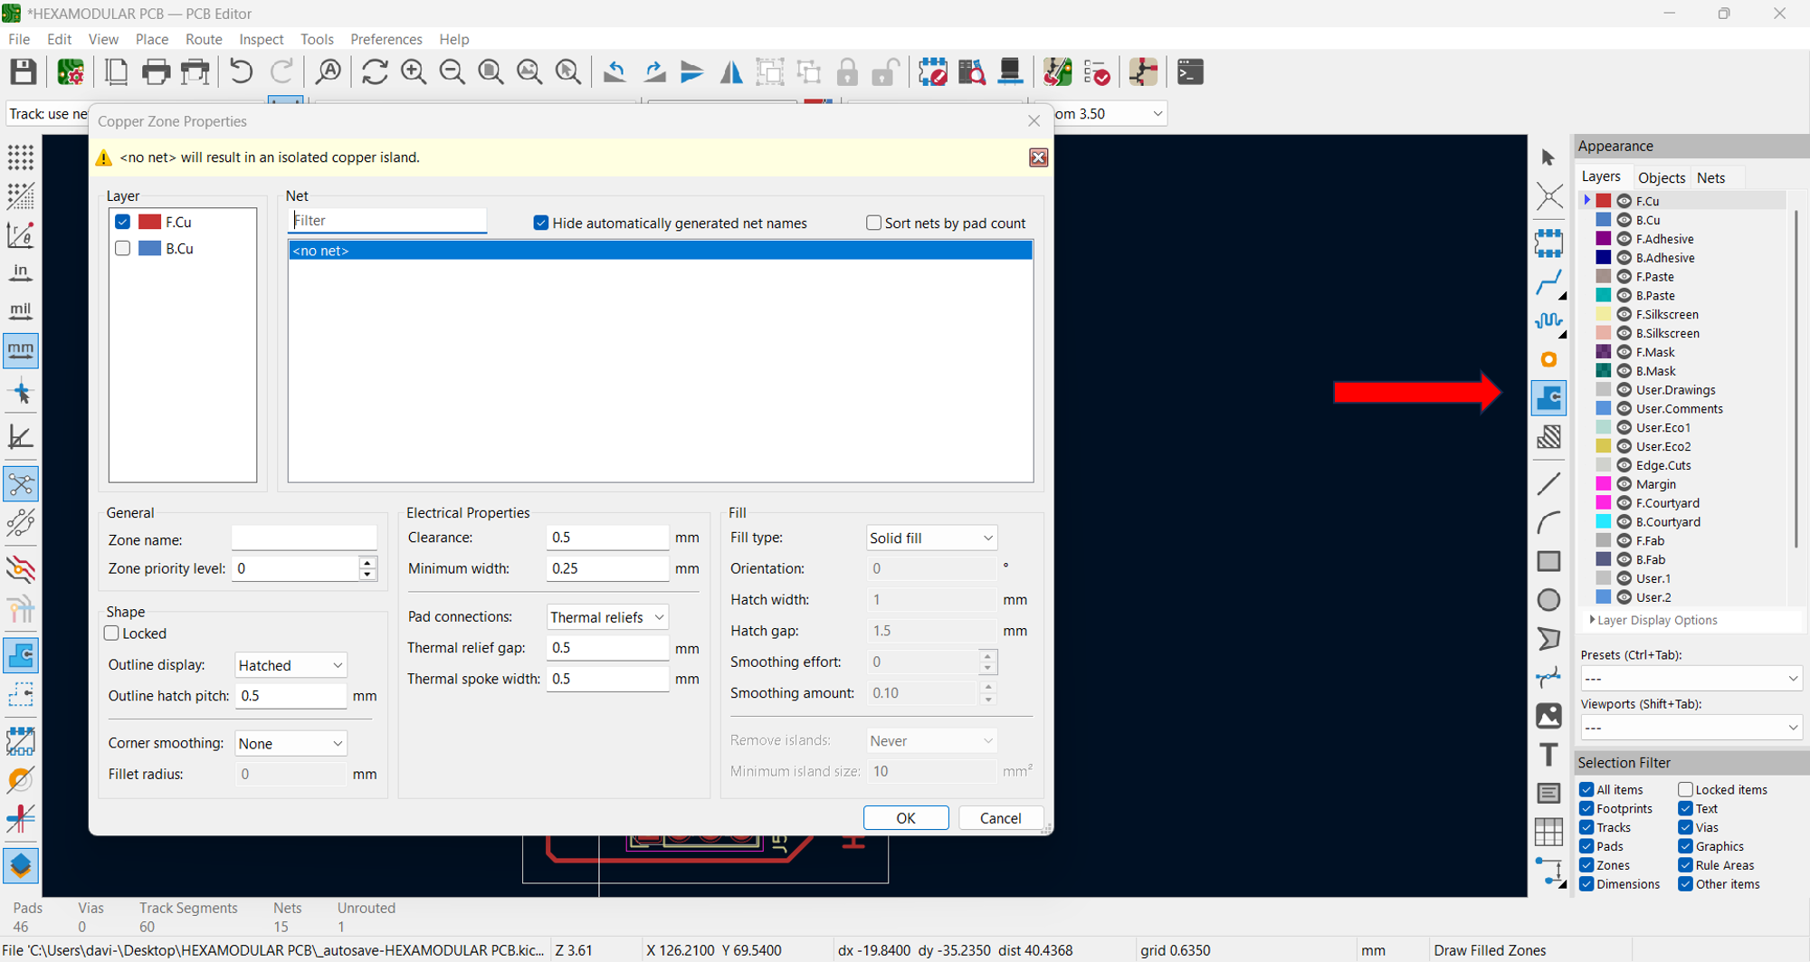Click the Edge.Cuts layer color swatch
Screen dimensions: 1810x962
[1604, 465]
